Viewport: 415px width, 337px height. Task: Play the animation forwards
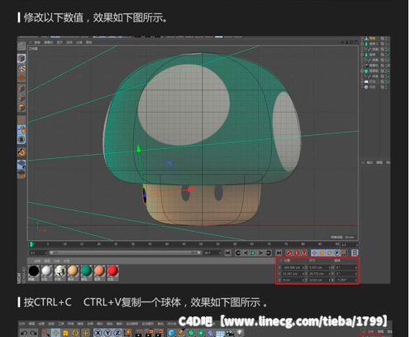[253, 253]
